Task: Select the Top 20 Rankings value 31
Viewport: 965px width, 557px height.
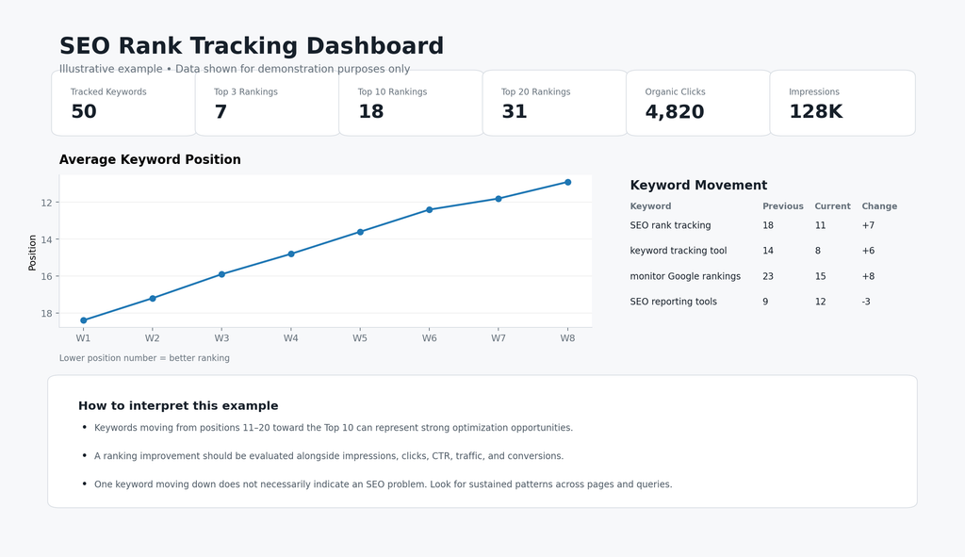Action: tap(514, 111)
